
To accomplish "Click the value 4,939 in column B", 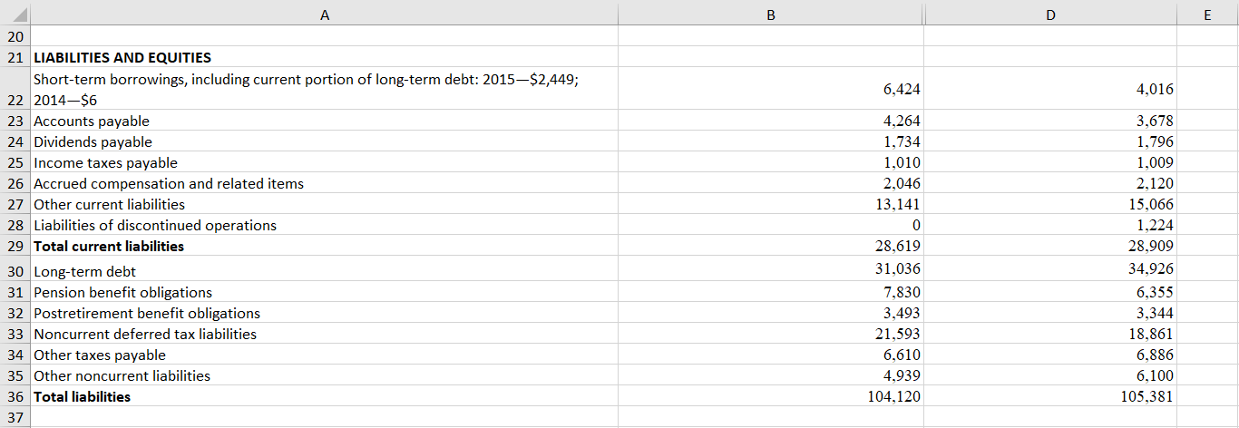I will tap(902, 376).
